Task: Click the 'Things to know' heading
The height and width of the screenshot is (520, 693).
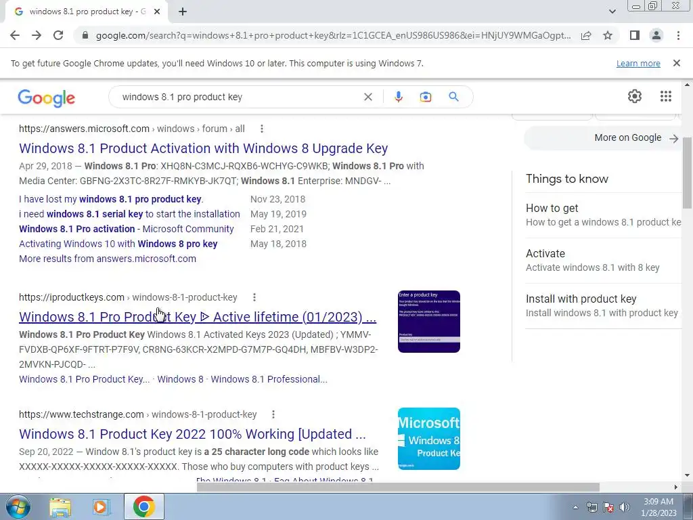Action: 567,179
